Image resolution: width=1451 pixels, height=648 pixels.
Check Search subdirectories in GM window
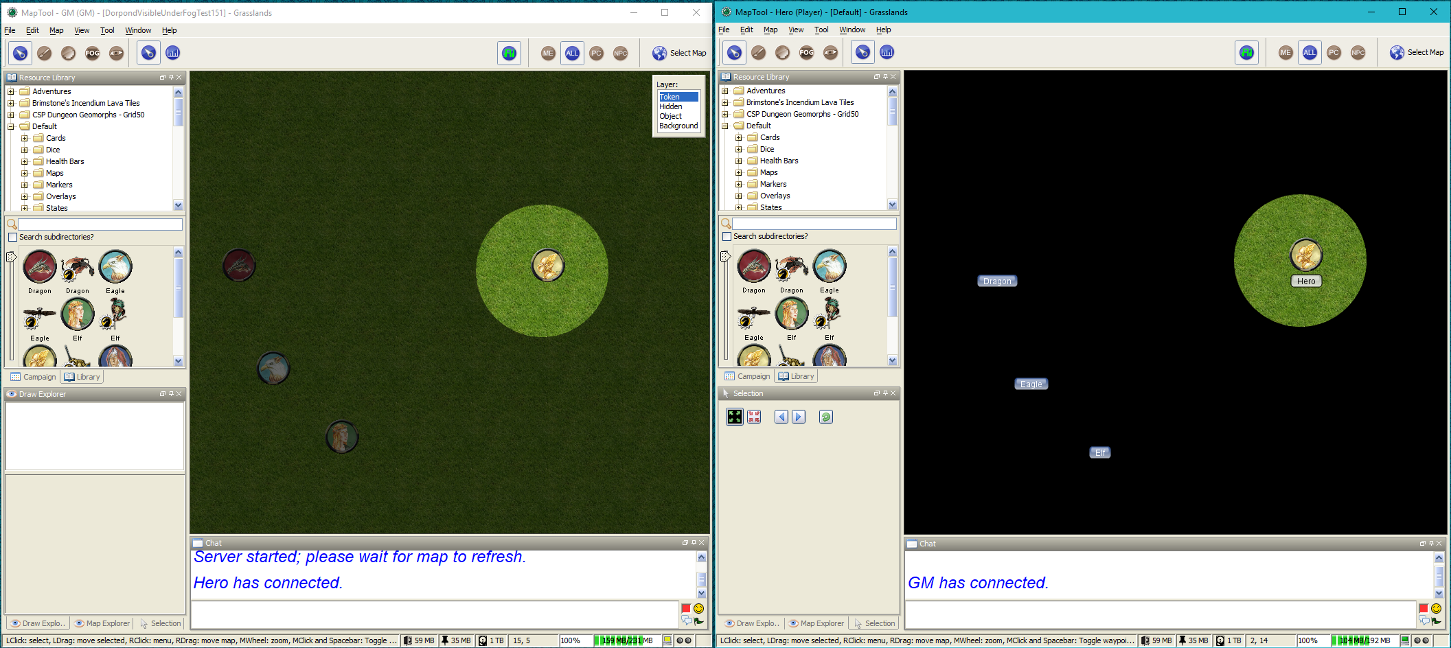[x=12, y=237]
